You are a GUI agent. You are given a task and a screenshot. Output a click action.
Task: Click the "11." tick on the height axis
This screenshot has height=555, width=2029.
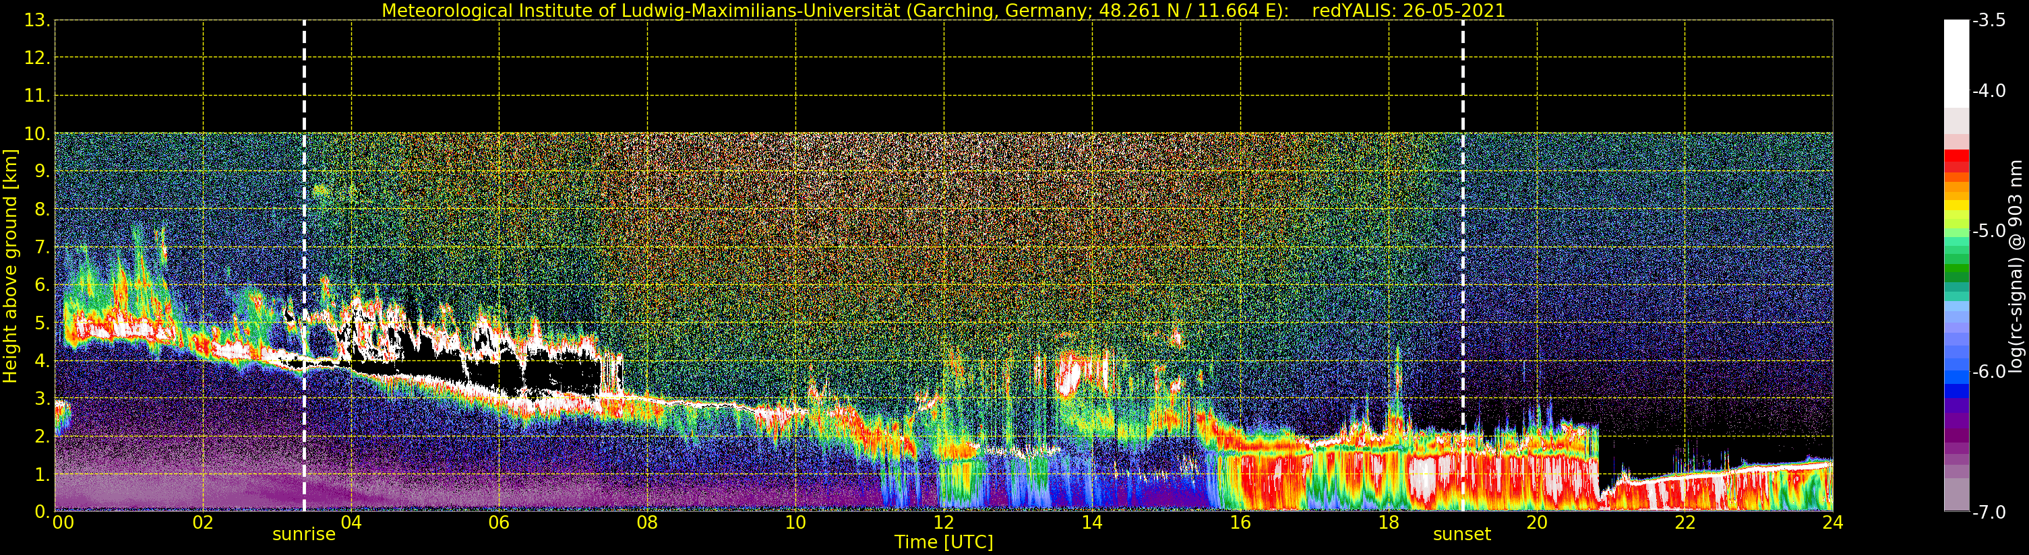(x=37, y=96)
